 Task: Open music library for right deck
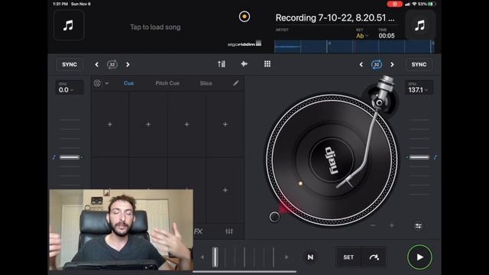pos(420,25)
